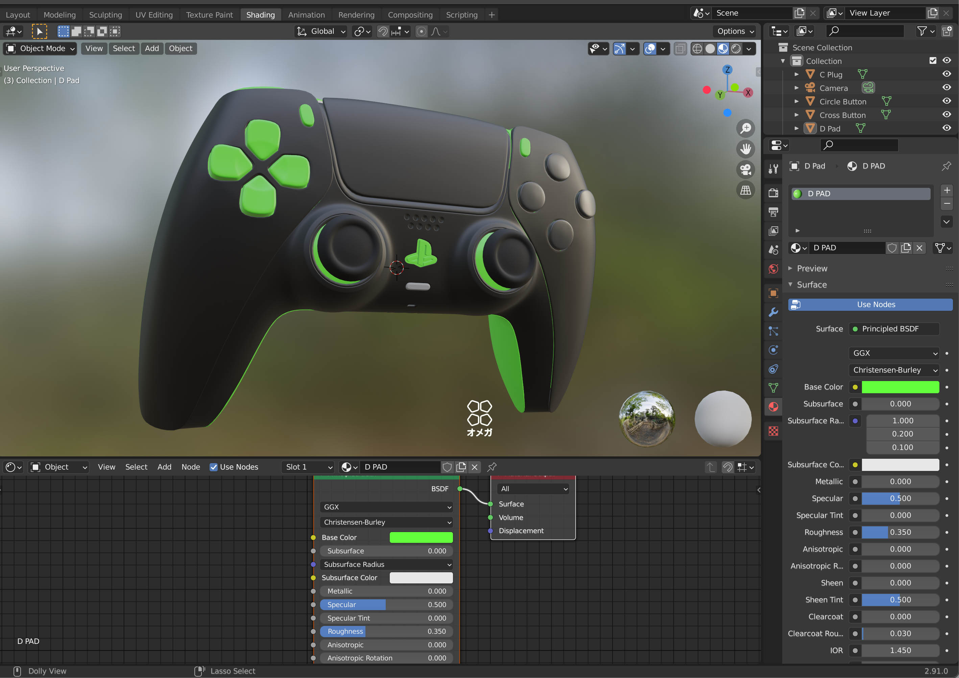Switch to the UV Editing workspace tab
This screenshot has width=959, height=678.
(x=154, y=15)
